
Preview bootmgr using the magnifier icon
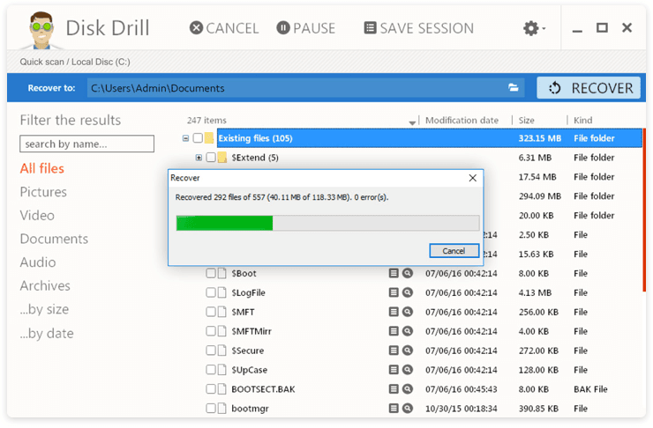click(x=408, y=408)
